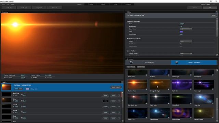
Task: Click the scale icon in the Ring row
Action: (x=22, y=118)
